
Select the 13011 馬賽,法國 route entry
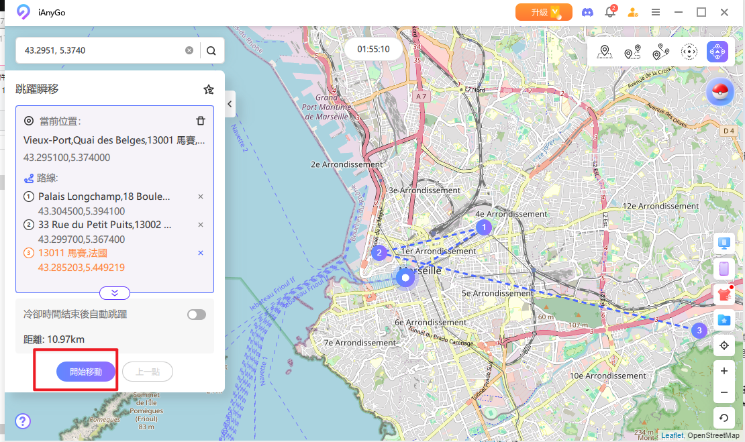click(x=72, y=253)
